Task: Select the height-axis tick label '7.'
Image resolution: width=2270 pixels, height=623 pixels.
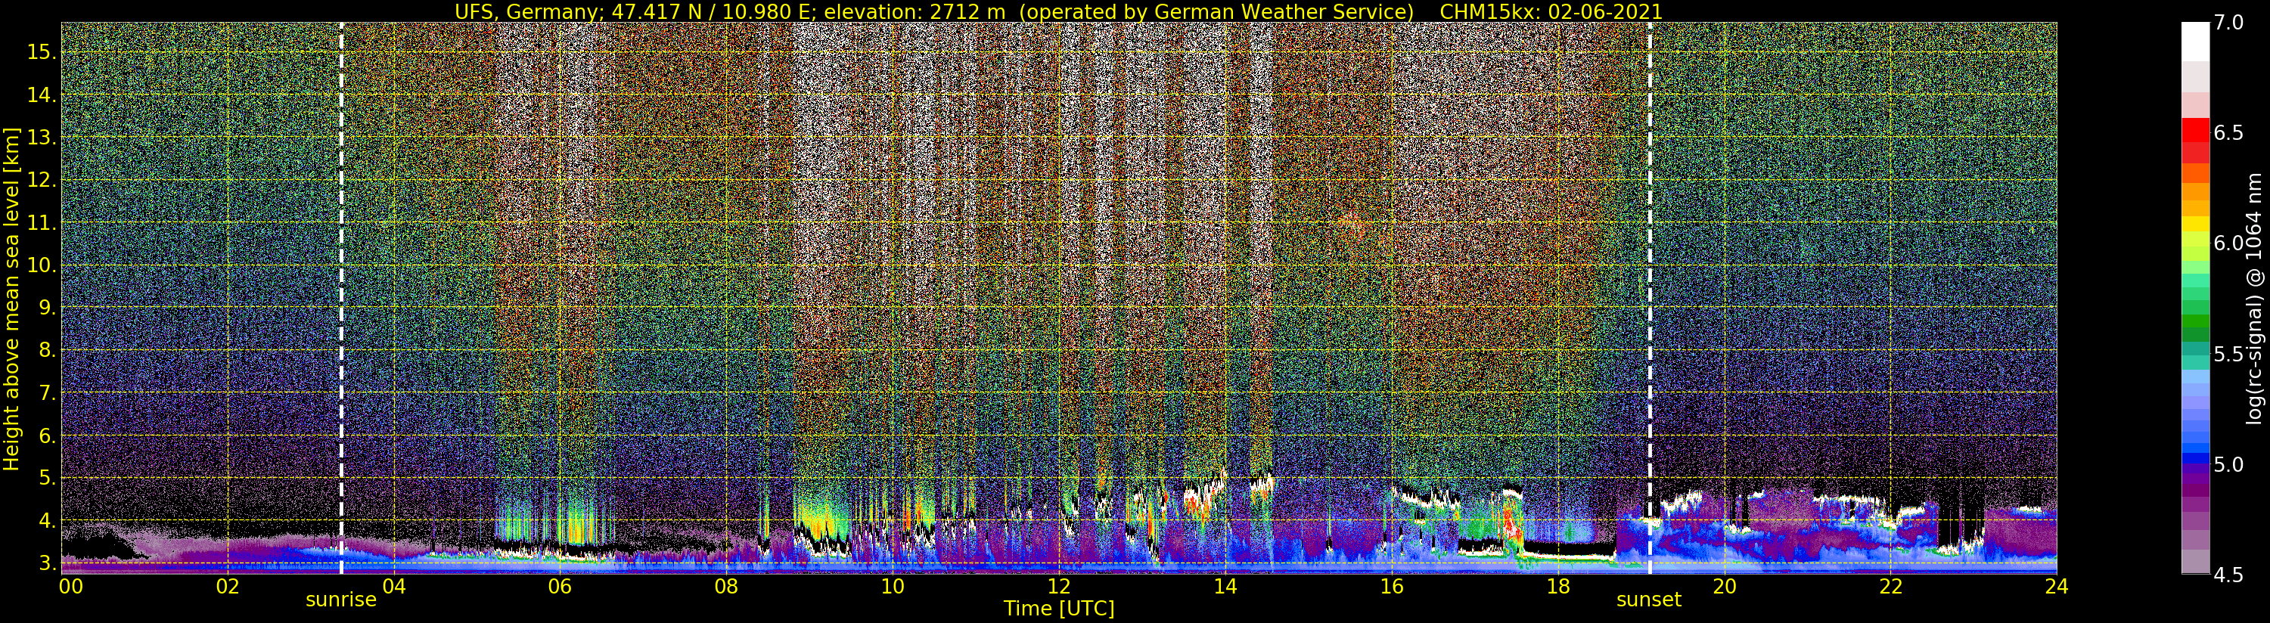Action: coord(48,393)
